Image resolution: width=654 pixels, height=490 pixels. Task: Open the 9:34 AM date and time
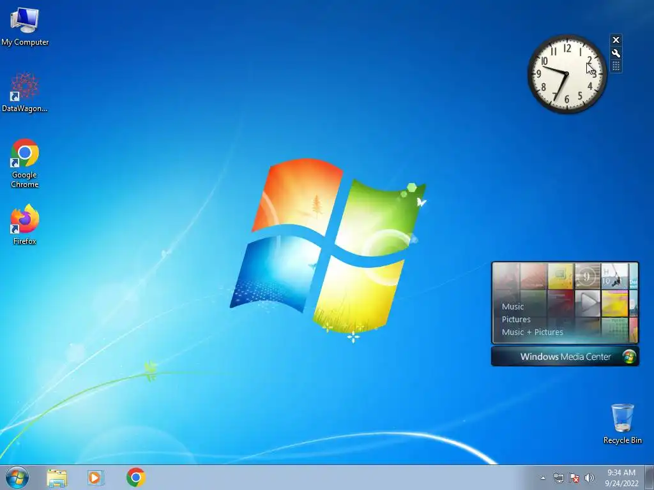[x=621, y=478]
